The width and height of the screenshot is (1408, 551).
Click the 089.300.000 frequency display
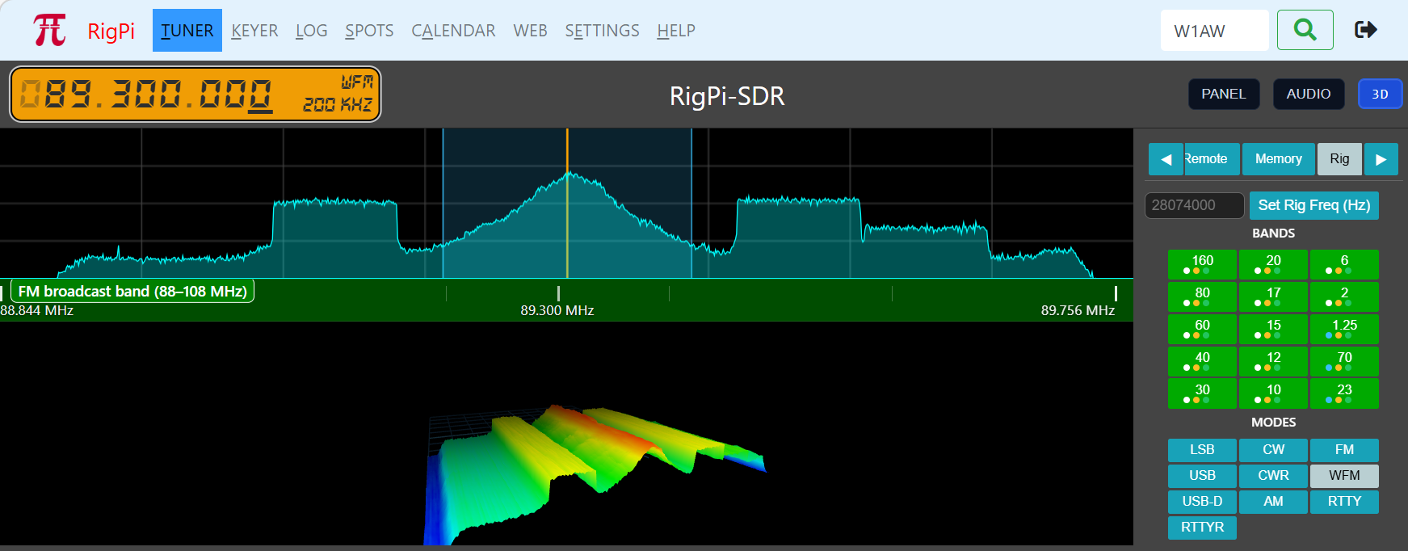click(x=195, y=95)
